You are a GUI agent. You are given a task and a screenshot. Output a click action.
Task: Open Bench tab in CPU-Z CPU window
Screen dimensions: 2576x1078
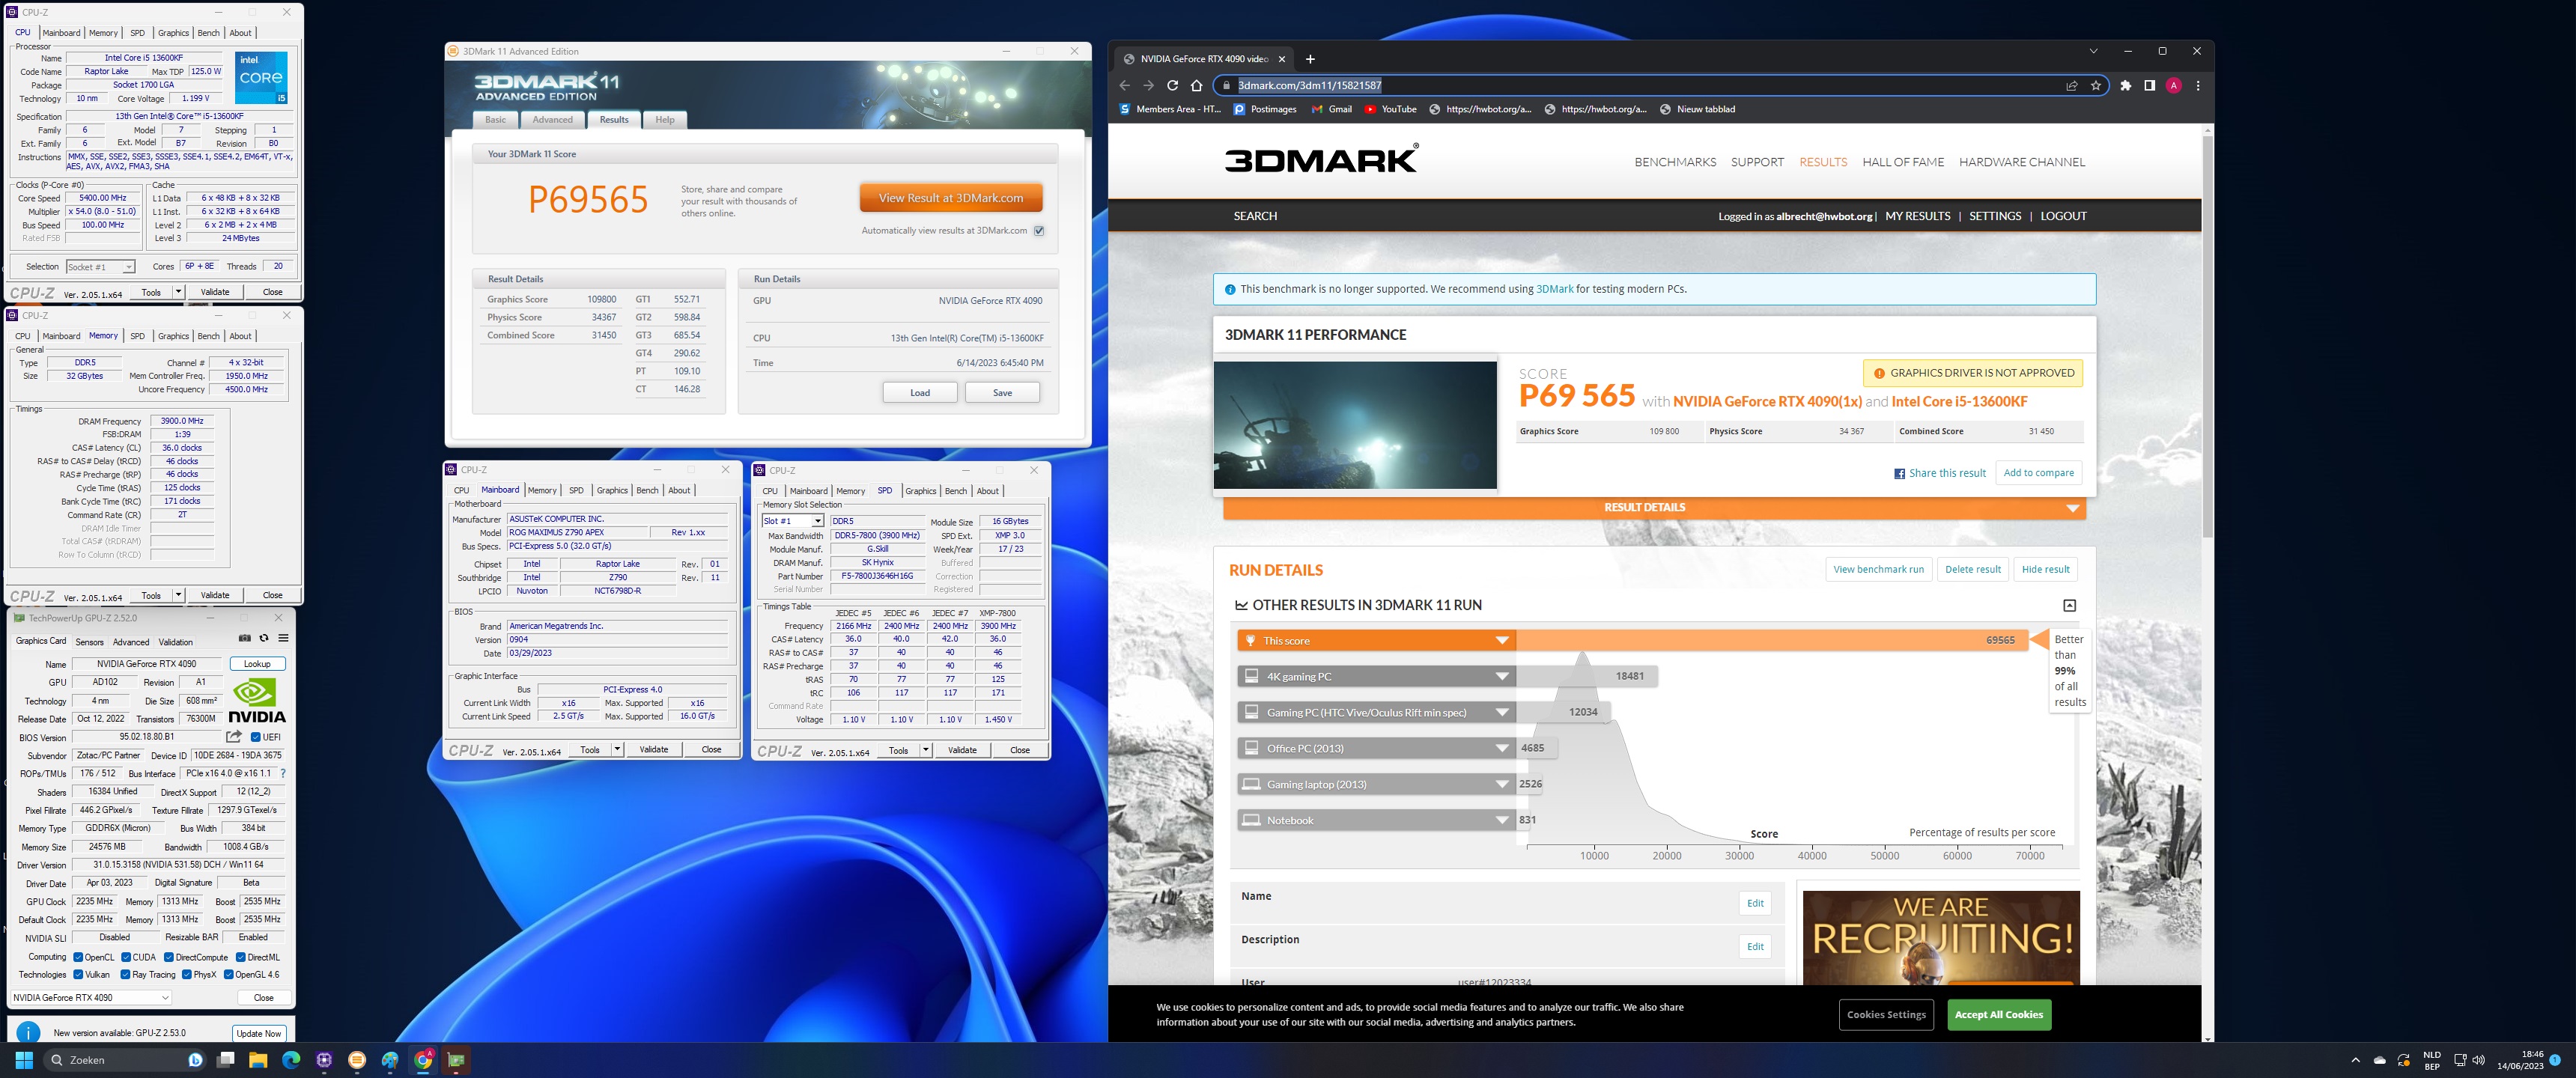[208, 33]
